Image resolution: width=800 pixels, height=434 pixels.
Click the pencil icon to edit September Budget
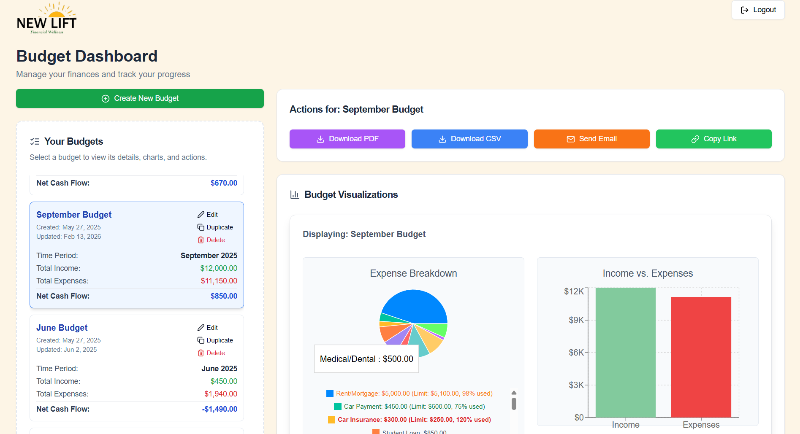click(201, 214)
